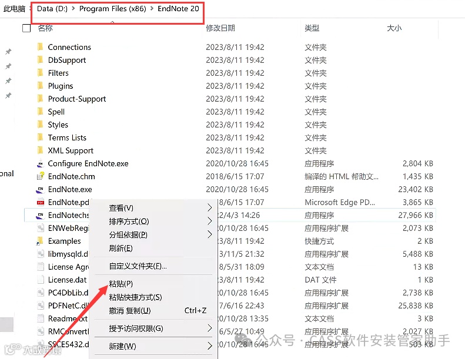This screenshot has width=465, height=359.
Task: Click EndNote 20 breadcrumb segment
Action: click(x=178, y=9)
